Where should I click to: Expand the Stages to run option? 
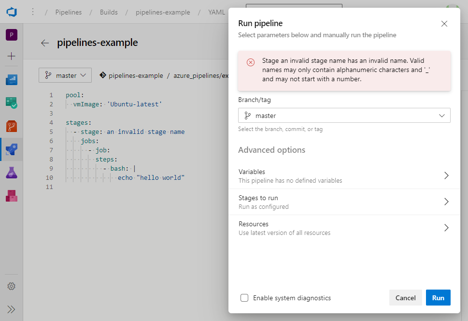point(344,202)
